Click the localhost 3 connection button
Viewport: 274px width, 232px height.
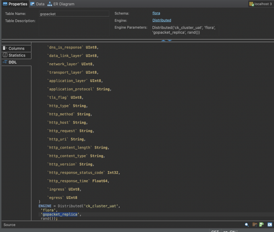(260, 4)
